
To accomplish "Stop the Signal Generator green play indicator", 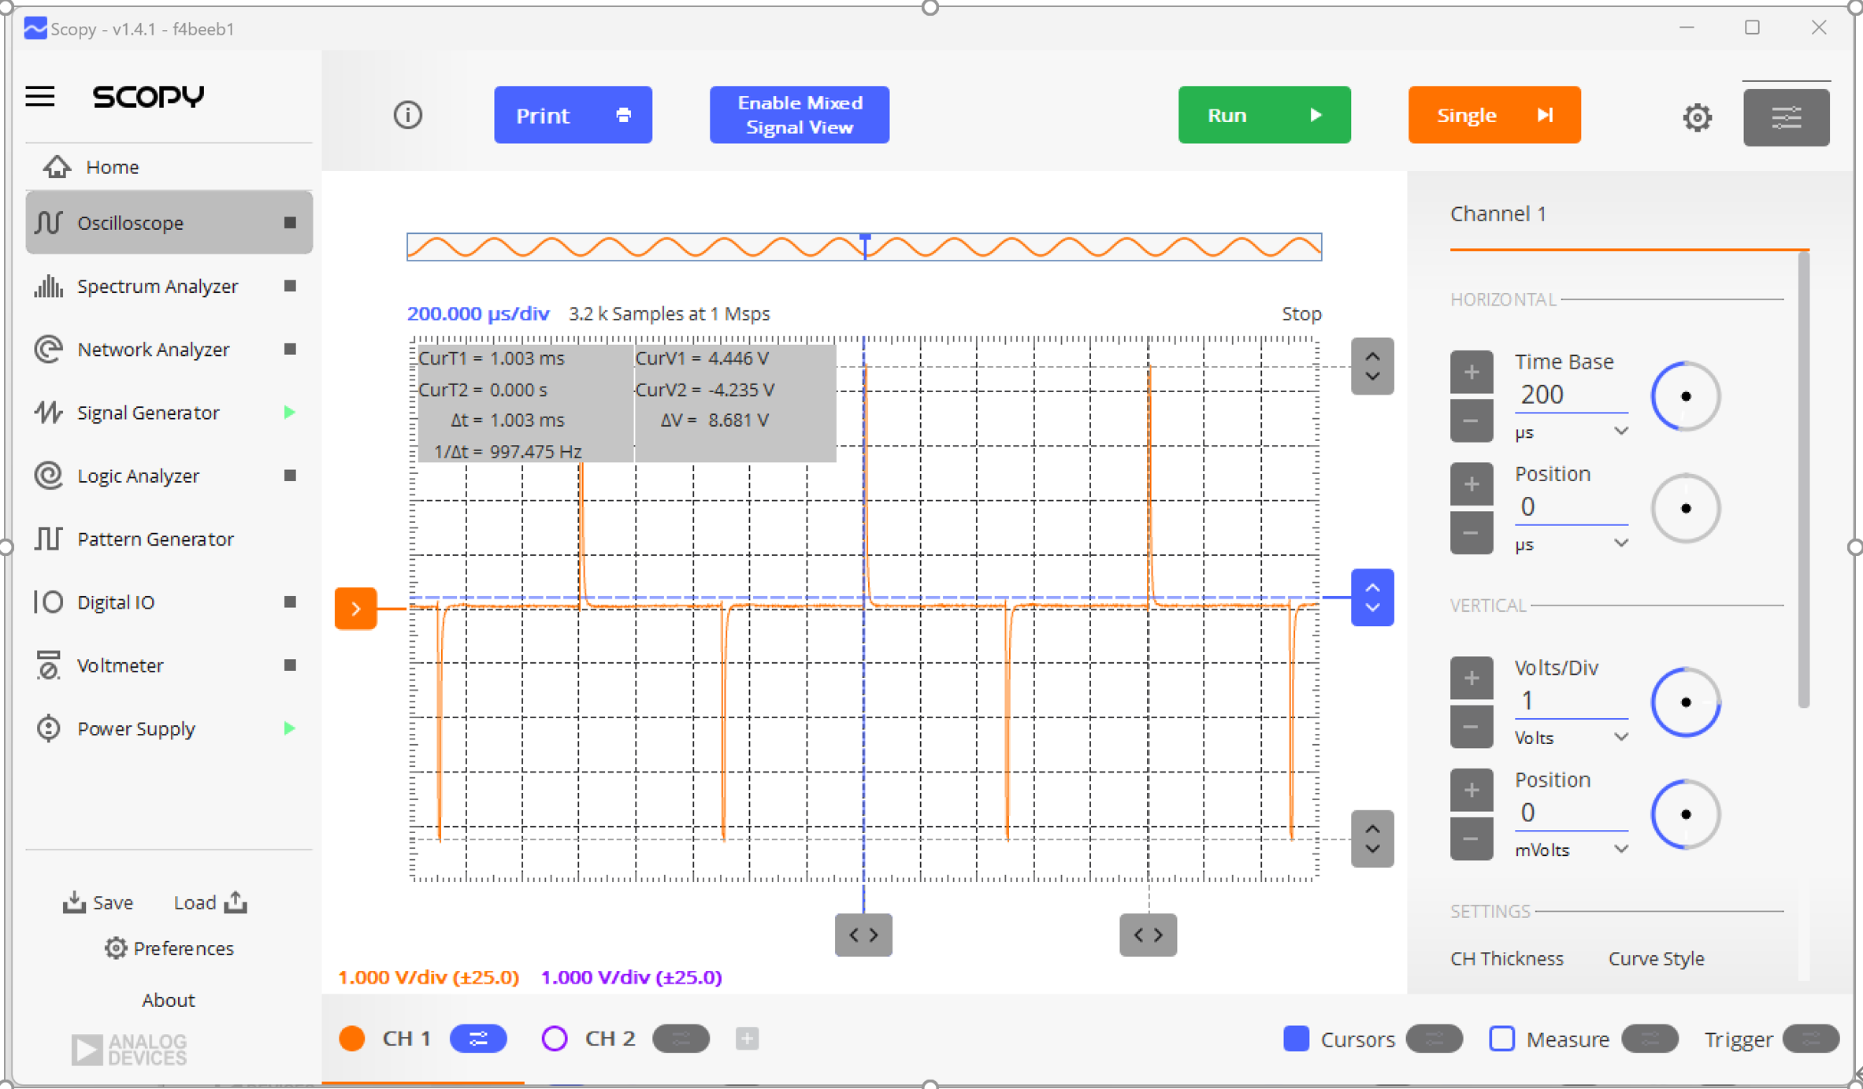I will click(290, 412).
